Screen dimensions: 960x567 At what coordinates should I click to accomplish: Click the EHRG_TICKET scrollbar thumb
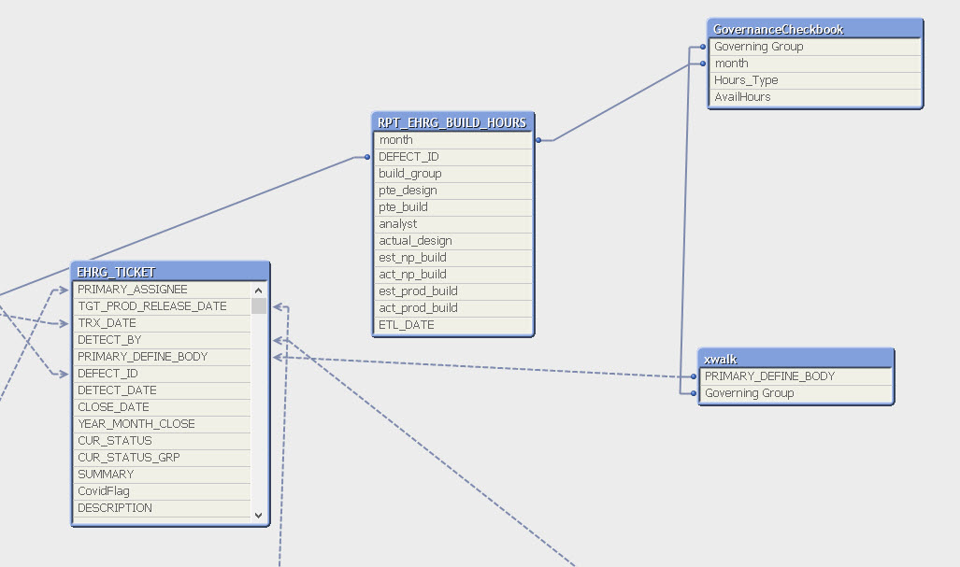point(259,305)
